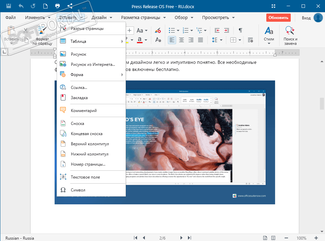Open the font settings icon
Screen dimensions: 325x241
click(x=158, y=40)
